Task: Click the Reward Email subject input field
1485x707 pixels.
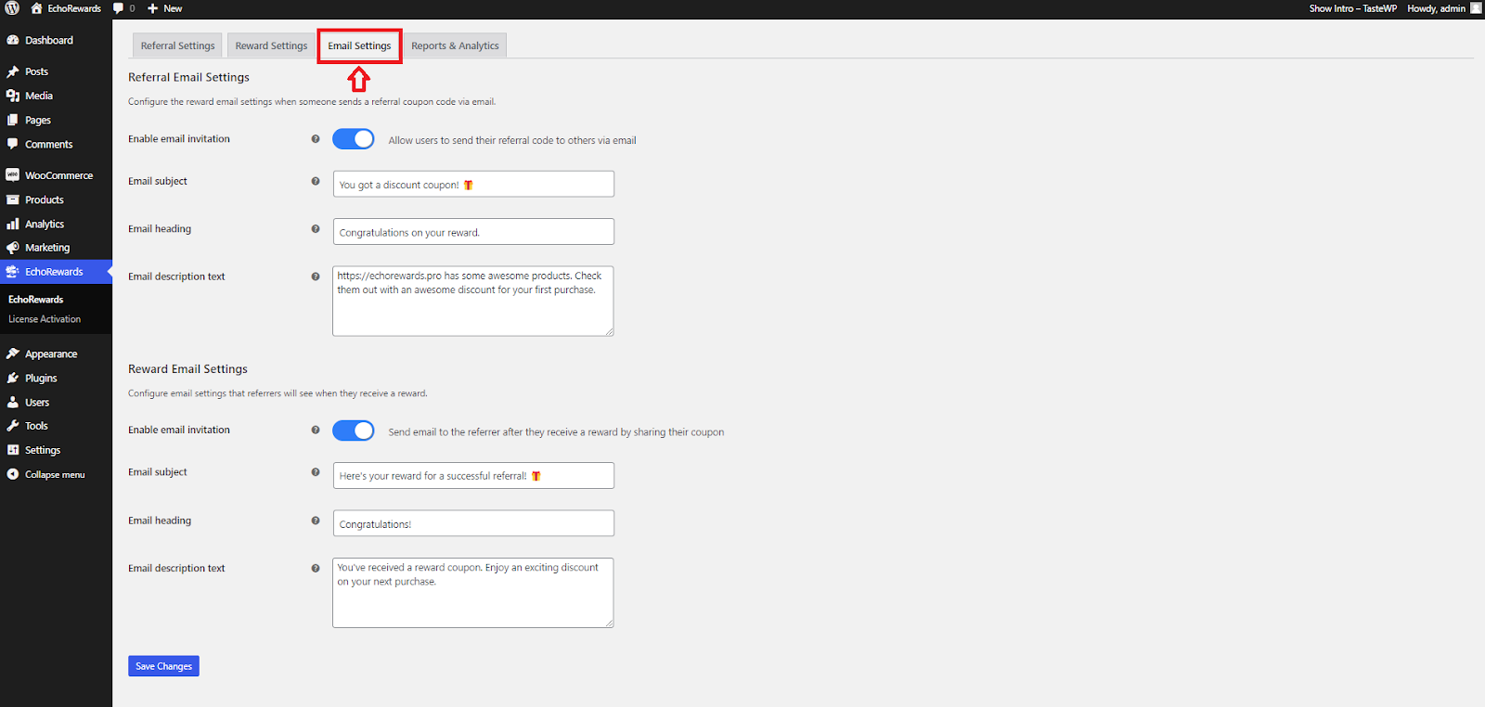Action: click(473, 476)
